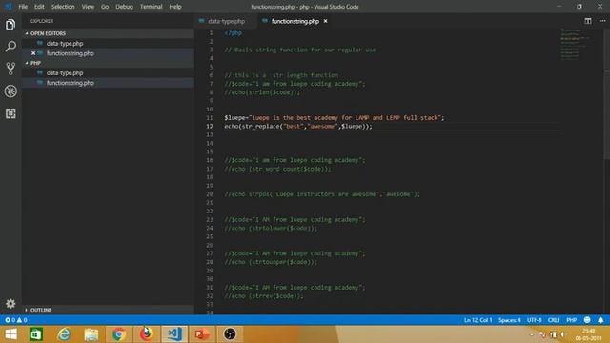Open Firefox from taskbar
This screenshot has height=343, width=610.
point(146,334)
